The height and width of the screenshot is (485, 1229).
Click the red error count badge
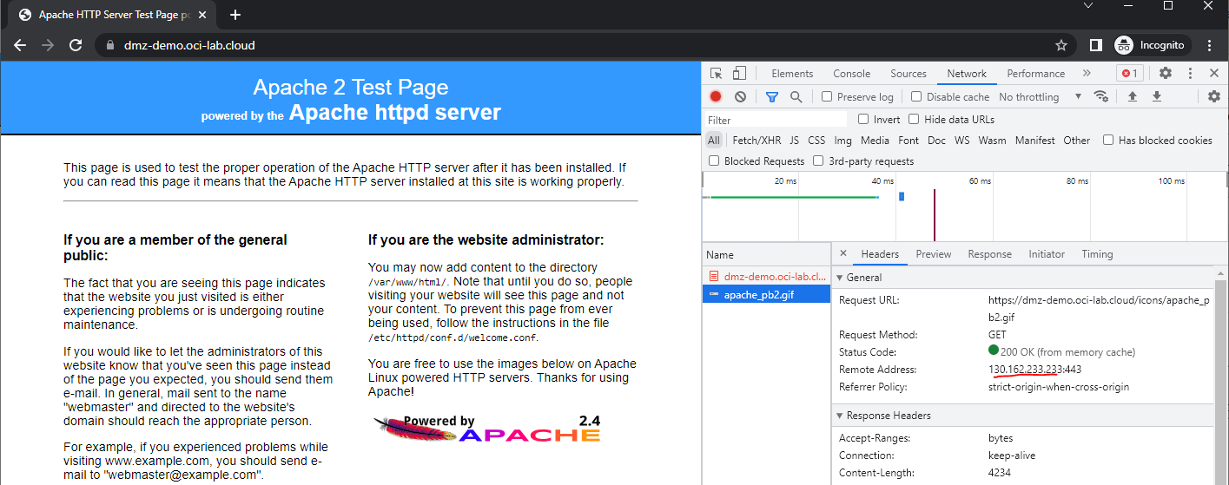click(x=1129, y=74)
